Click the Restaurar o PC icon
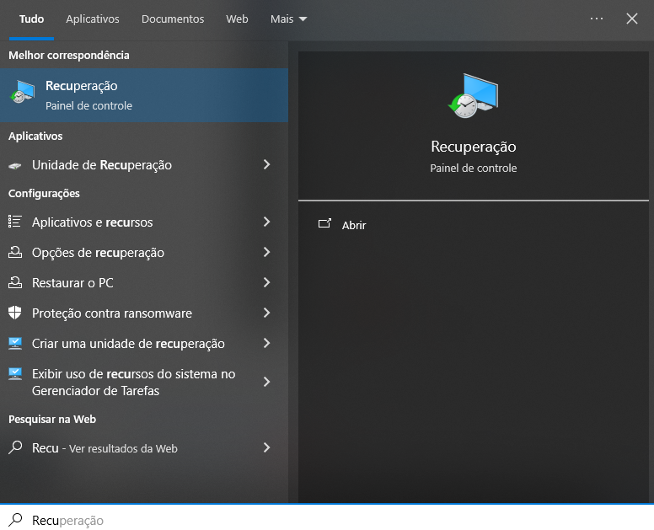The height and width of the screenshot is (530, 654). (15, 283)
